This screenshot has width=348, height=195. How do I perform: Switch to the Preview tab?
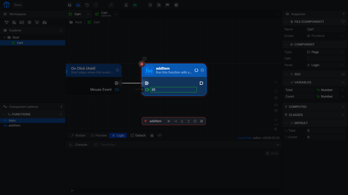98,135
